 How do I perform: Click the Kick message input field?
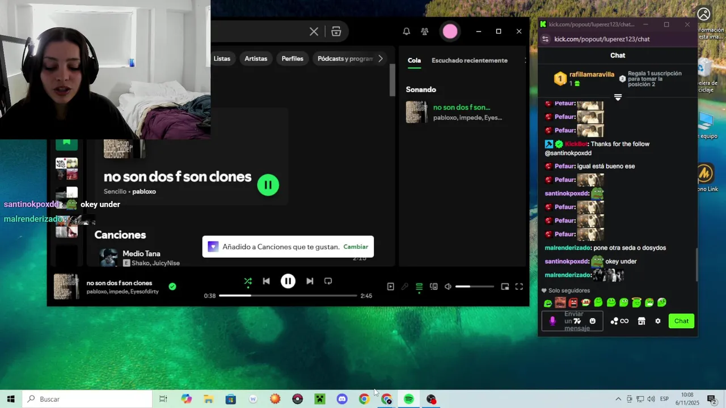coord(573,321)
